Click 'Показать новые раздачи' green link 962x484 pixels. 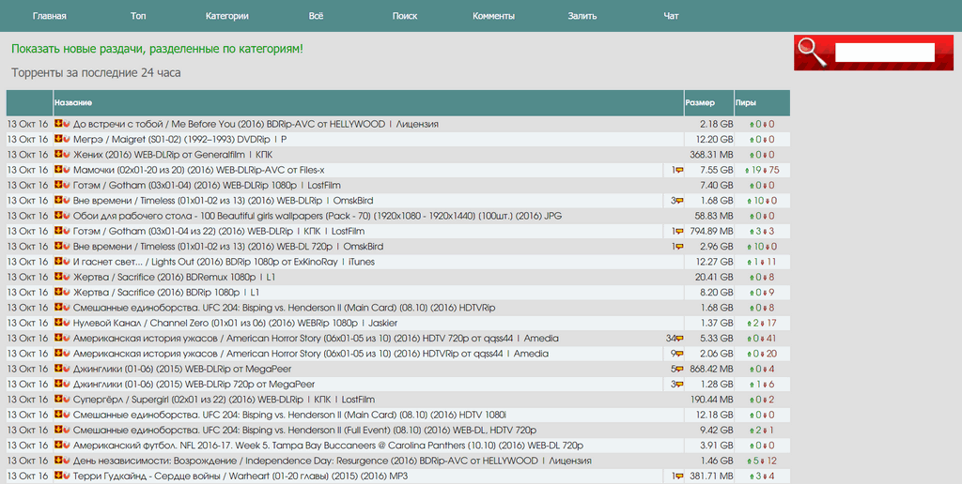[x=157, y=48]
